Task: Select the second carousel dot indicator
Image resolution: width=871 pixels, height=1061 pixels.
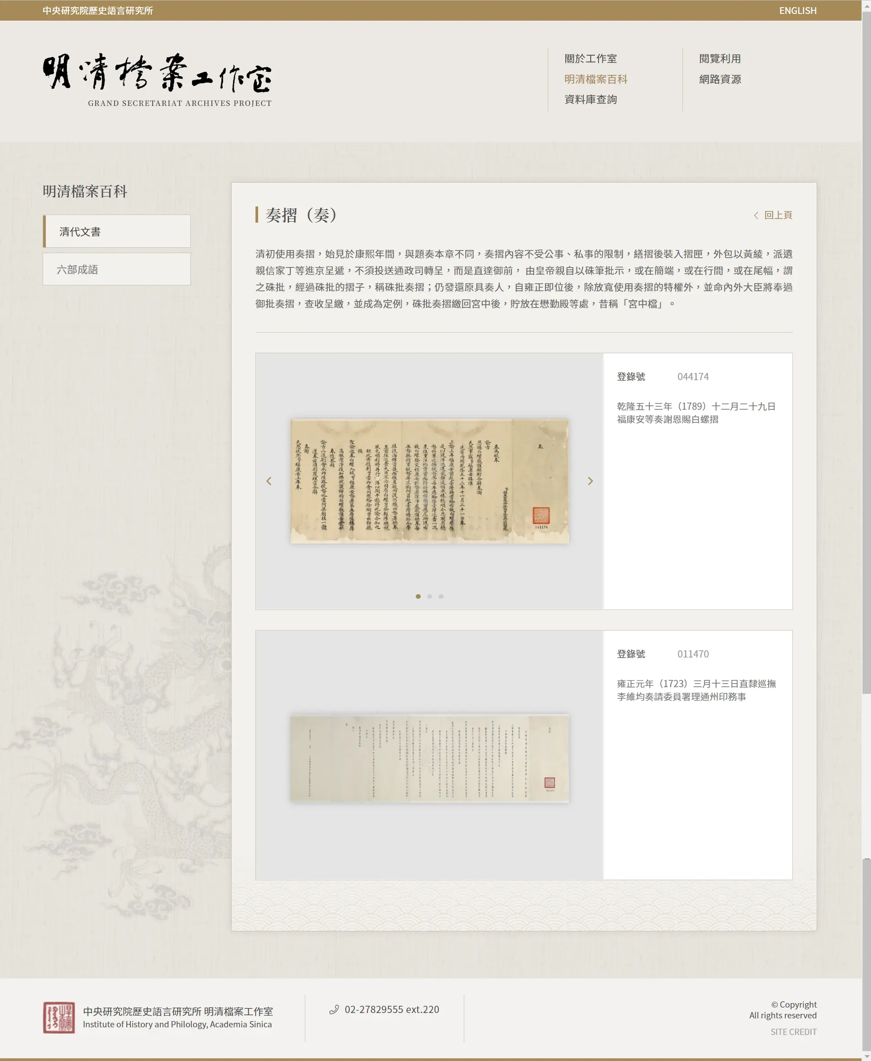Action: click(430, 596)
